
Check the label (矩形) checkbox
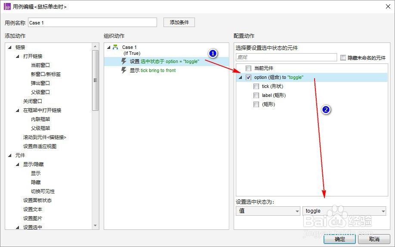tap(256, 95)
